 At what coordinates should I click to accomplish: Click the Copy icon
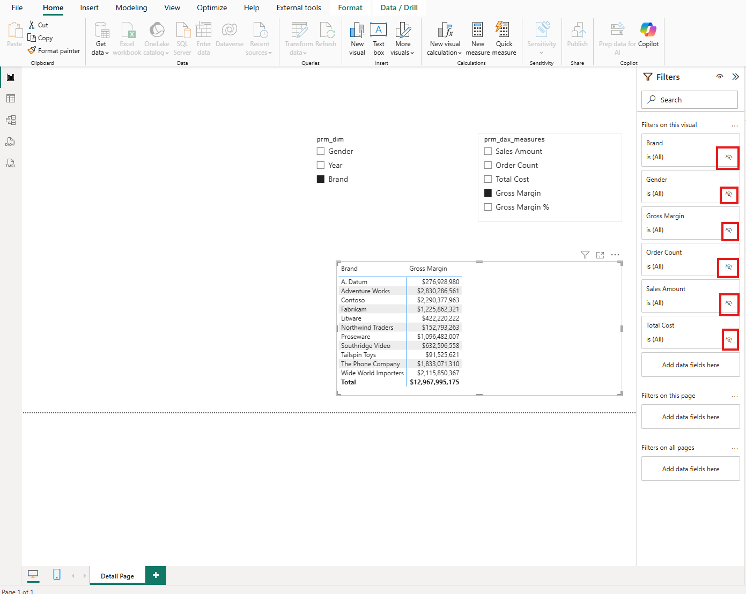pos(32,38)
